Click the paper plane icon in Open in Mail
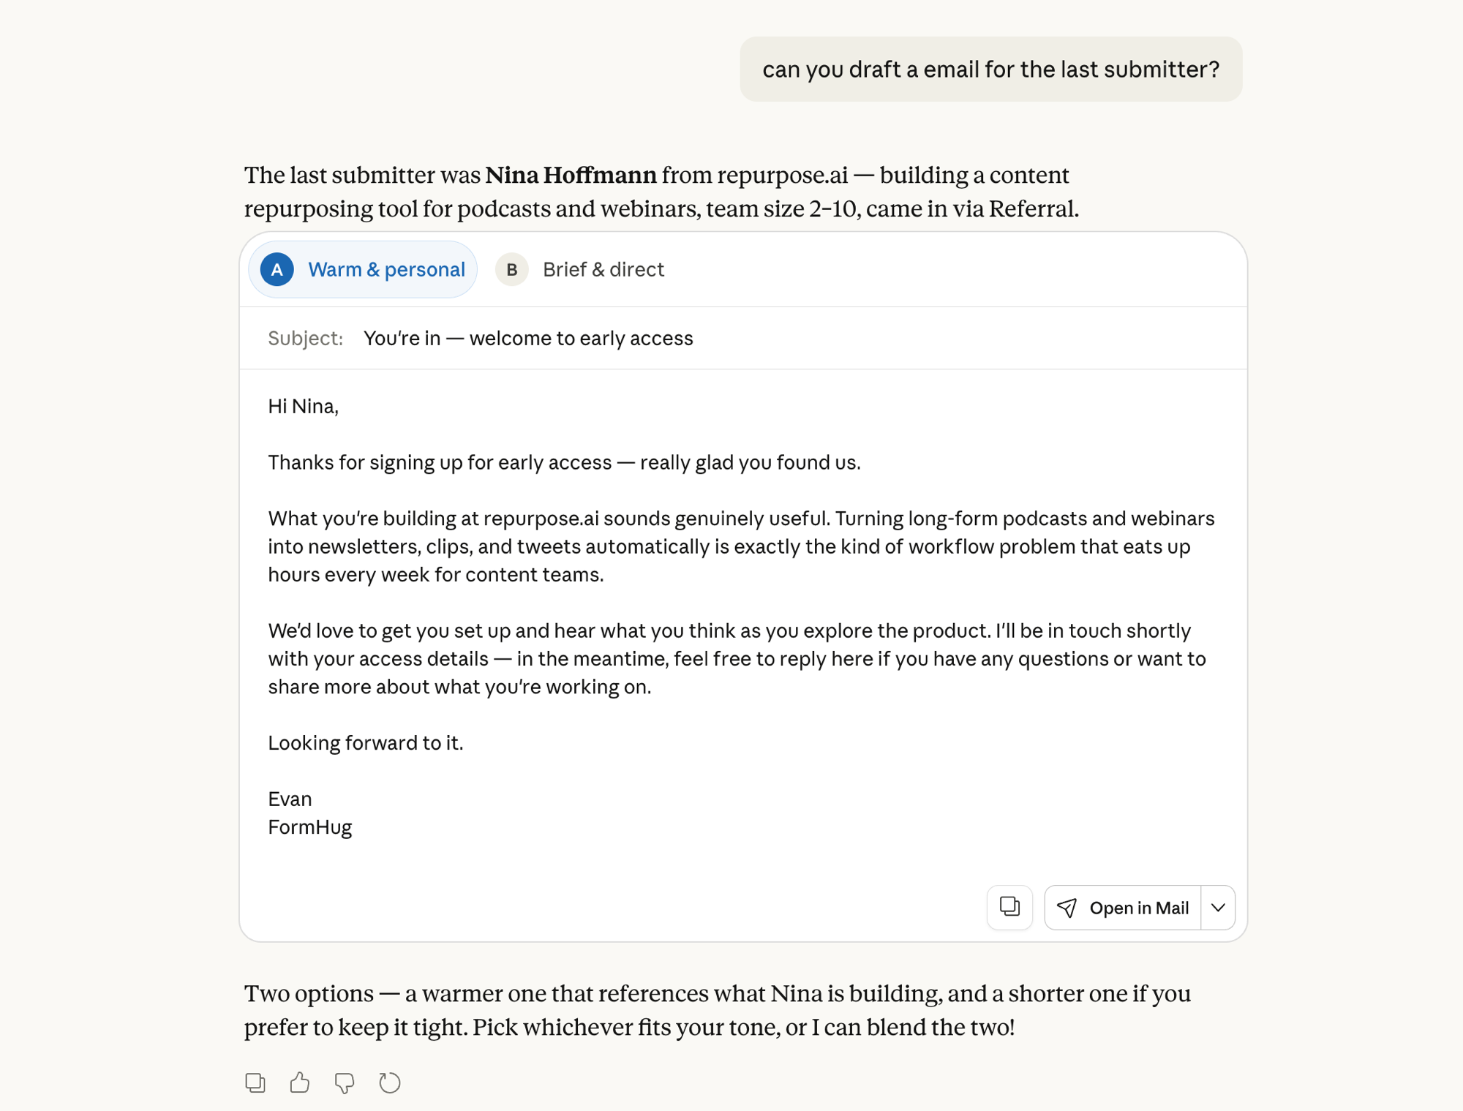1463x1111 pixels. click(x=1067, y=908)
